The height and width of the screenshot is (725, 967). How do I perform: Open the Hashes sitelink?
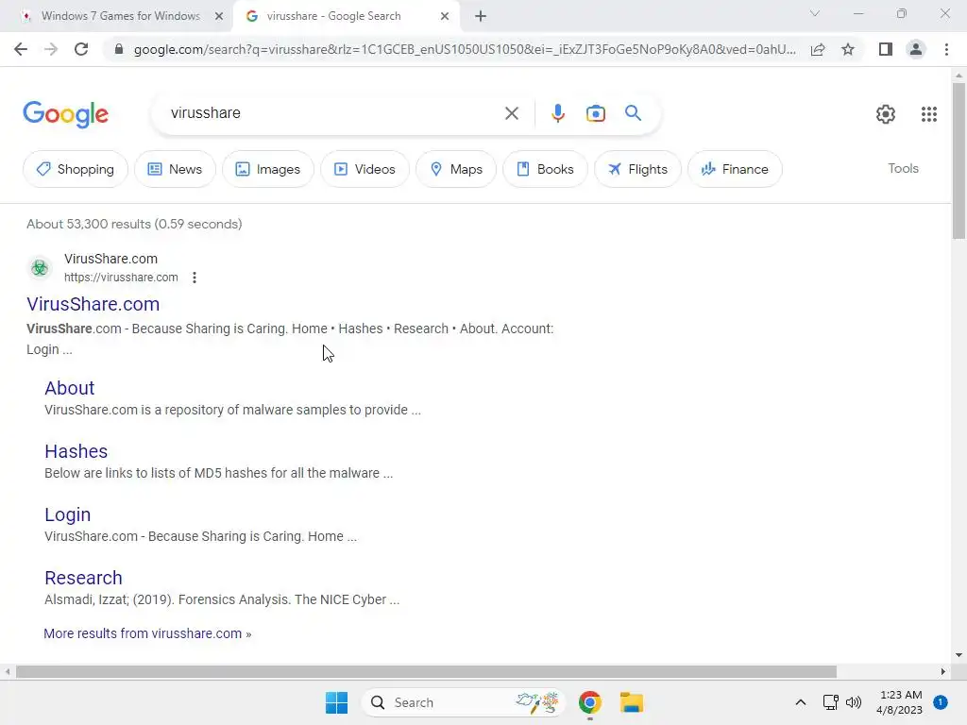point(76,451)
